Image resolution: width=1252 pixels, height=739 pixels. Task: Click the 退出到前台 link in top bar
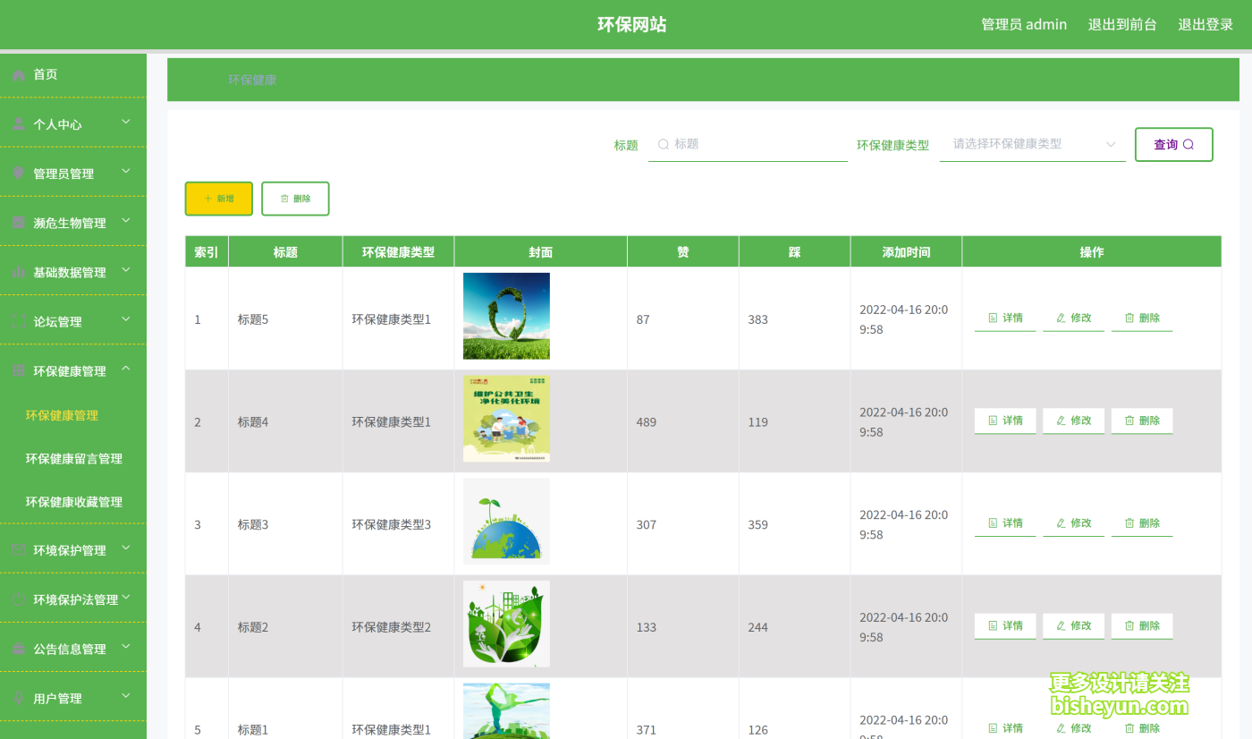click(1122, 24)
